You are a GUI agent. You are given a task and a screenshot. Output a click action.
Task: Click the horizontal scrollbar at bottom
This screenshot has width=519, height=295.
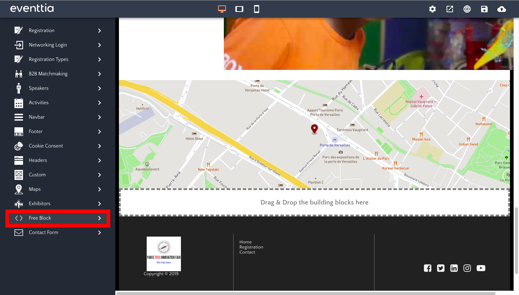coord(306,293)
